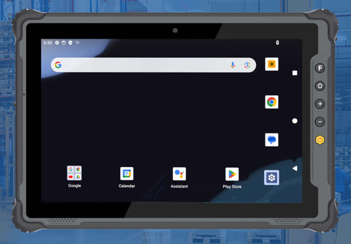Screen dimensions: 351x244
Task: Tap the circle home navigation button
Action: [x=295, y=121]
